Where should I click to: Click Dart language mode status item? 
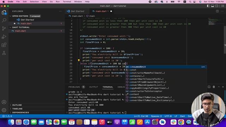(x=182, y=116)
